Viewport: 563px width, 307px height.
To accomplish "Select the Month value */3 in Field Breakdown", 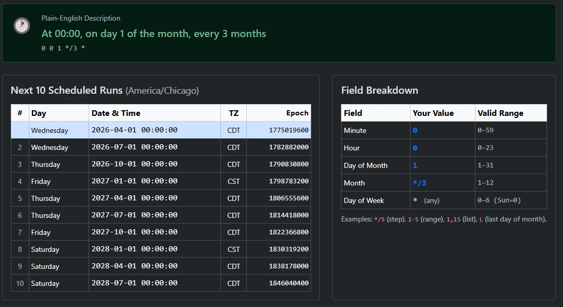I will click(x=418, y=182).
